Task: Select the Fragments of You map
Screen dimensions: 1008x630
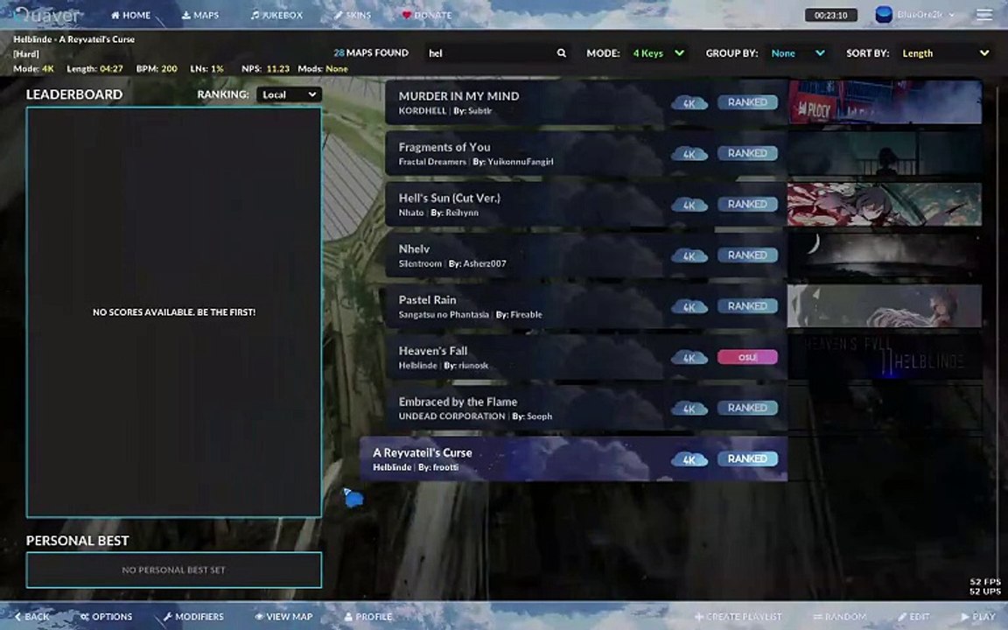Action: tap(586, 153)
